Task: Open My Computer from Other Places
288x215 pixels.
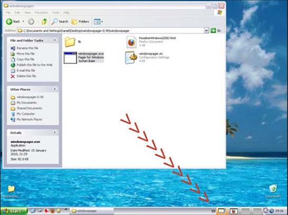Action: [x=26, y=114]
